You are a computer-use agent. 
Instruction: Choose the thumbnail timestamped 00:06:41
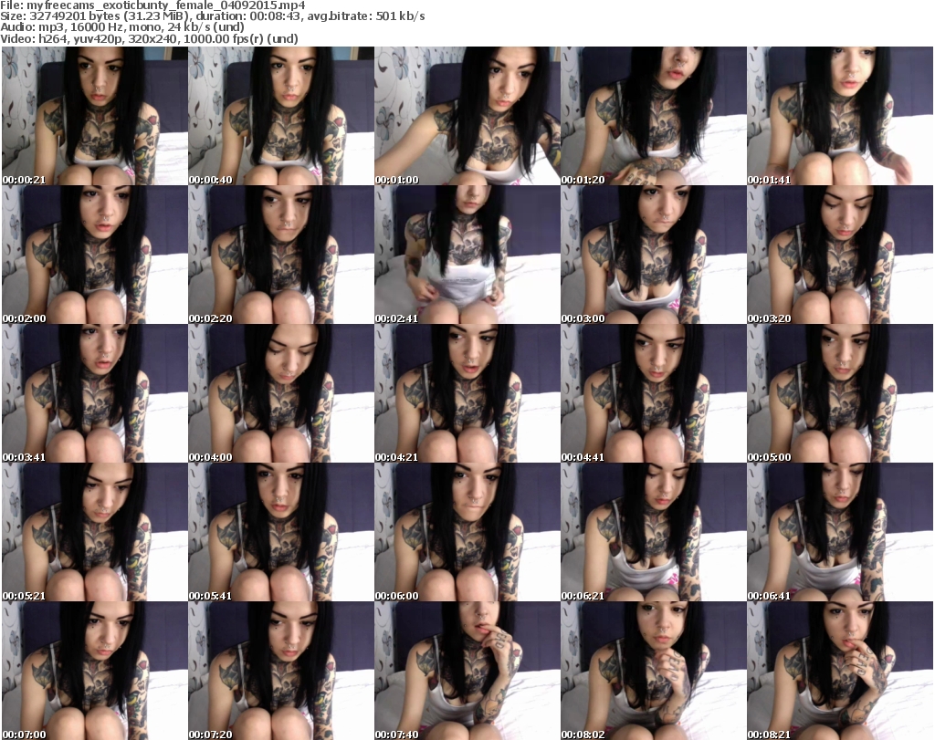(840, 532)
